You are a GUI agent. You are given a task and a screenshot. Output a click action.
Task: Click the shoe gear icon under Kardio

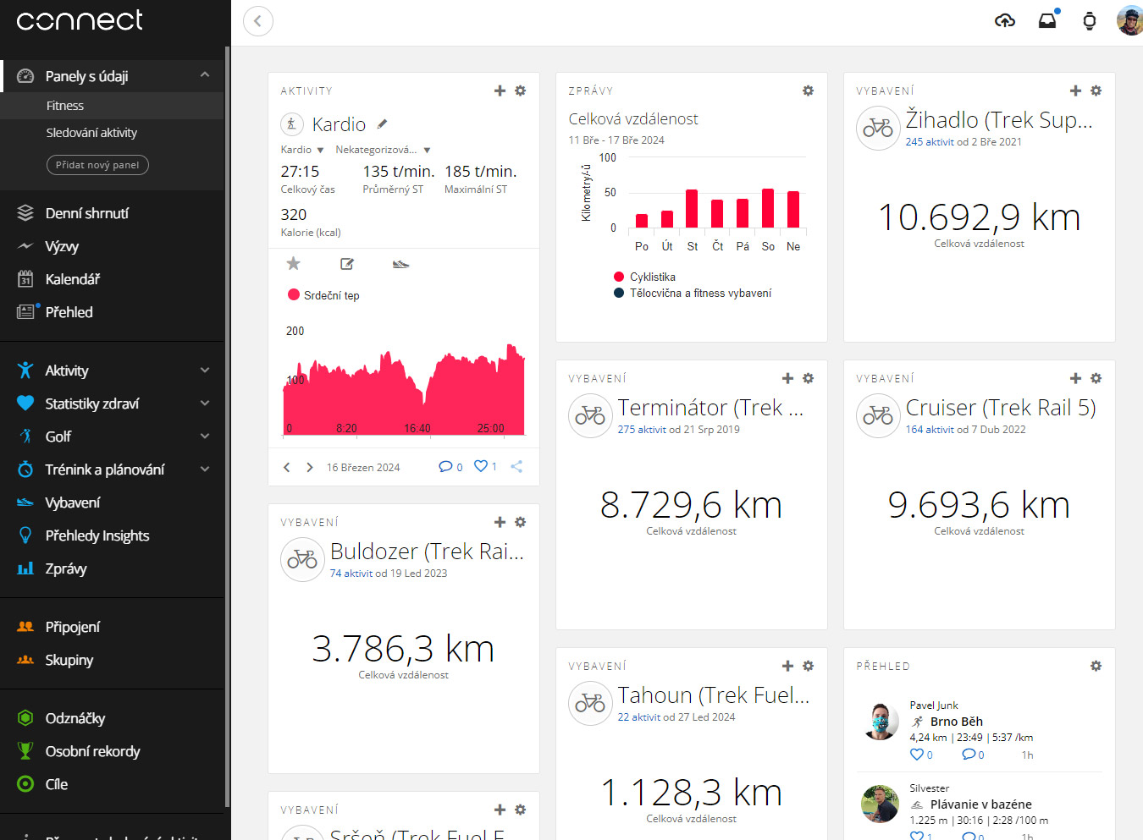(401, 264)
